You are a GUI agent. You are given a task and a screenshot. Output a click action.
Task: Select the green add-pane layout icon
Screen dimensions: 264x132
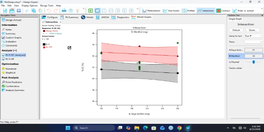[x=91, y=11]
